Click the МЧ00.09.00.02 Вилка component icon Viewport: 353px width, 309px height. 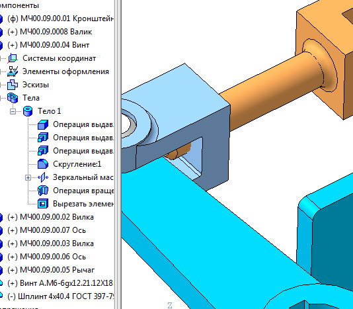point(1,217)
